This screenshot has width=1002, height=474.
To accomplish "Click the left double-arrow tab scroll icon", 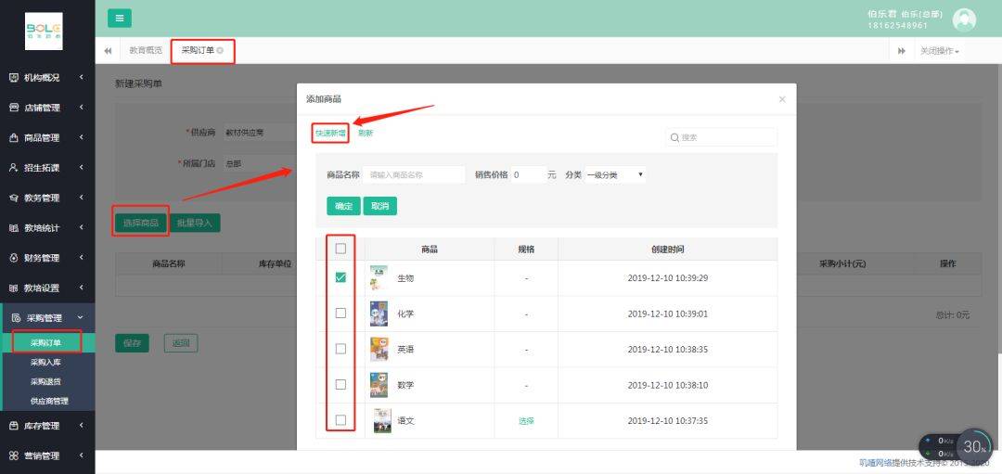I will click(108, 50).
